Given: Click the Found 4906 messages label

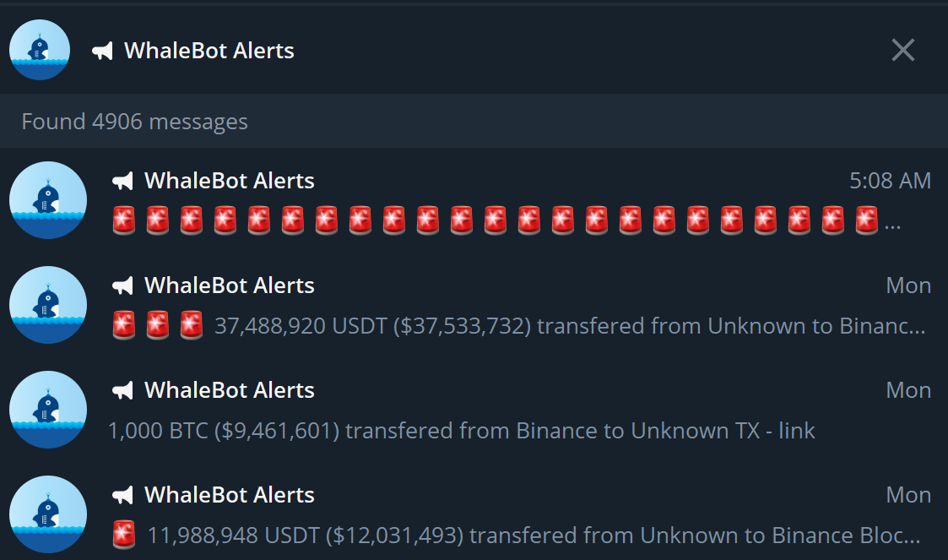Looking at the screenshot, I should pyautogui.click(x=135, y=122).
